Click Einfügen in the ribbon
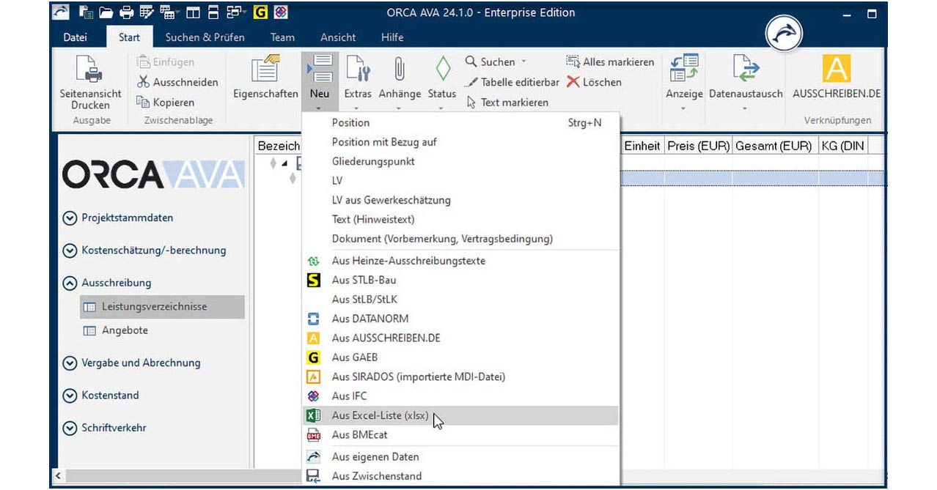This screenshot has width=937, height=490. pyautogui.click(x=166, y=62)
